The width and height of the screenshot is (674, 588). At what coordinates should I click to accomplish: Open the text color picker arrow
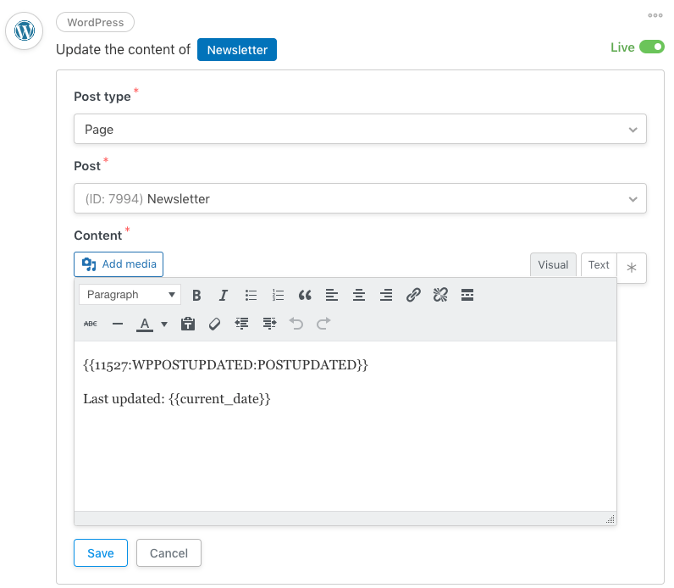[x=164, y=324]
